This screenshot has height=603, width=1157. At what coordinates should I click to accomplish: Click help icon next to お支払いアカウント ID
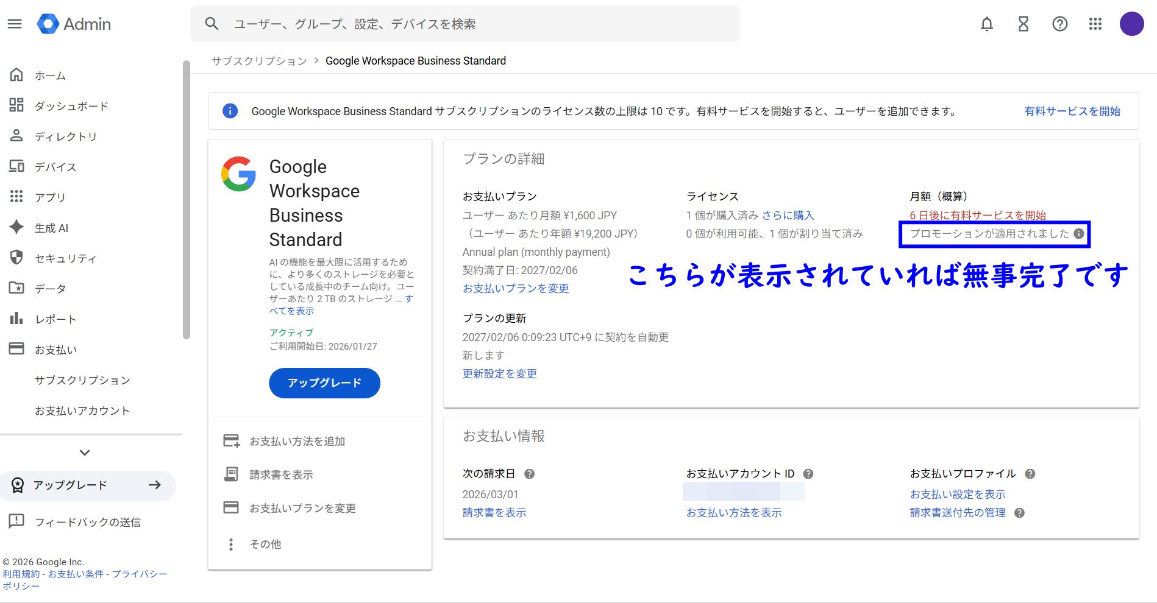click(808, 474)
